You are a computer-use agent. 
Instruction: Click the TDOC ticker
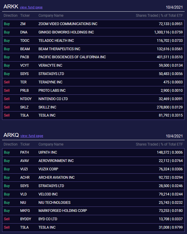coord(25,40)
